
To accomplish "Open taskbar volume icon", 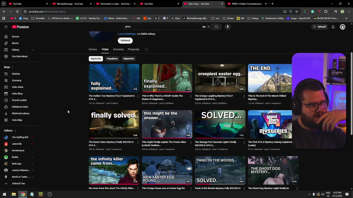I will point(323,194).
